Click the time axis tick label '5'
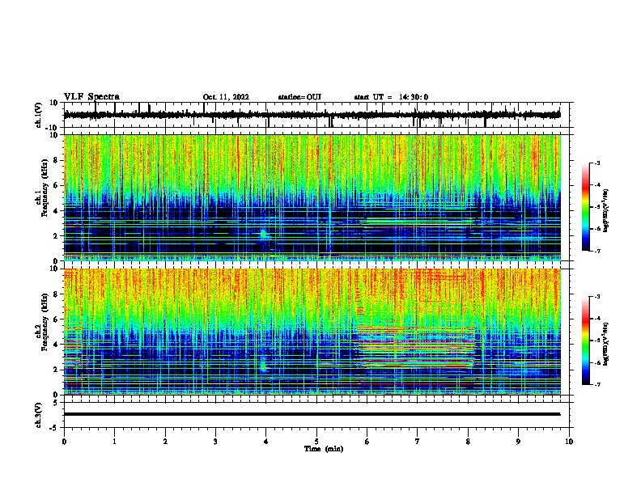641x495 pixels. pyautogui.click(x=316, y=442)
